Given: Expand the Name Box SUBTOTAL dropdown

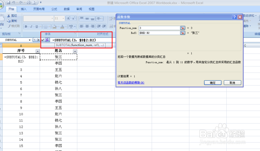Looking at the screenshot, I should pyautogui.click(x=30, y=40).
